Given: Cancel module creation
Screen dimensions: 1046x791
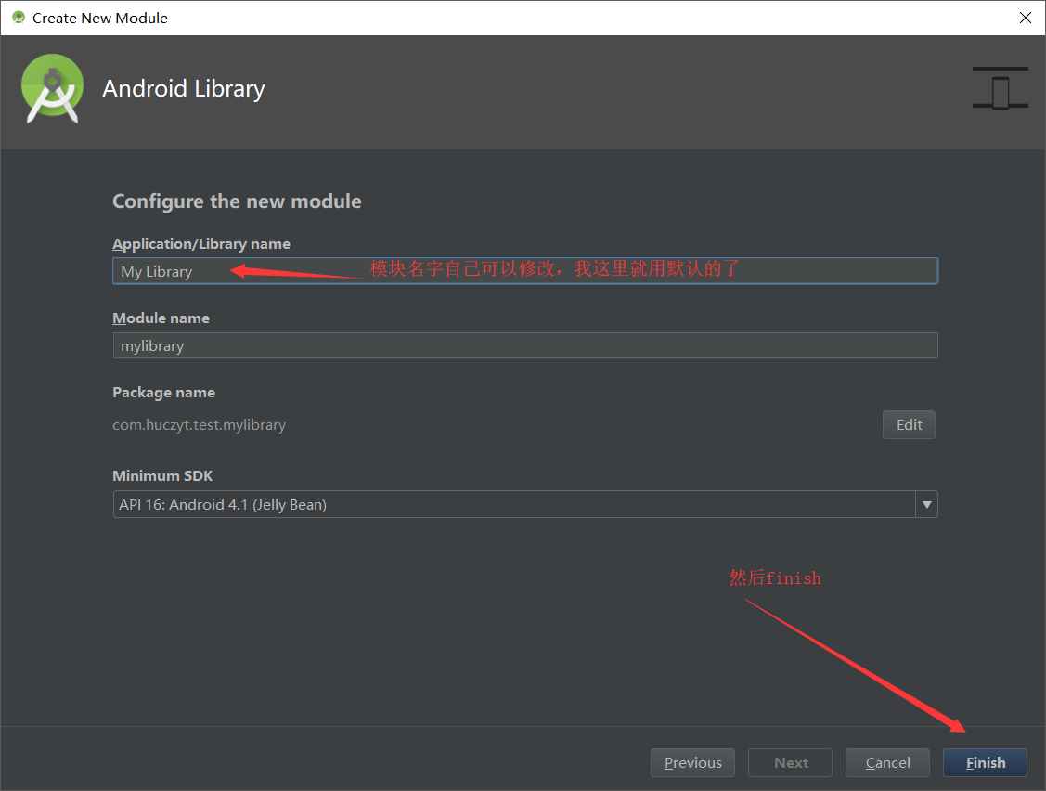Looking at the screenshot, I should point(887,762).
